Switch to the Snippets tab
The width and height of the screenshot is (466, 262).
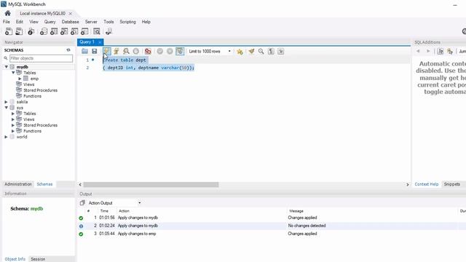[451, 184]
